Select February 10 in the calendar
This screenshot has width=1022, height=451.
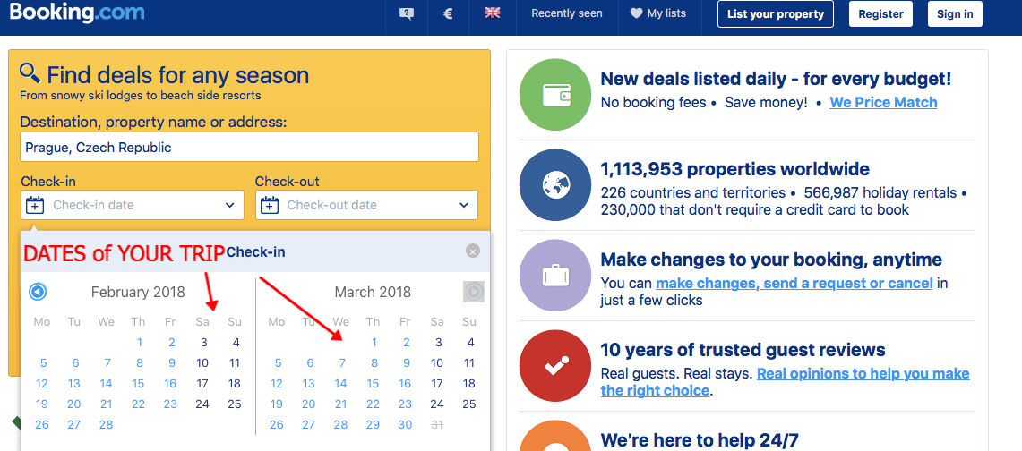[x=202, y=363]
